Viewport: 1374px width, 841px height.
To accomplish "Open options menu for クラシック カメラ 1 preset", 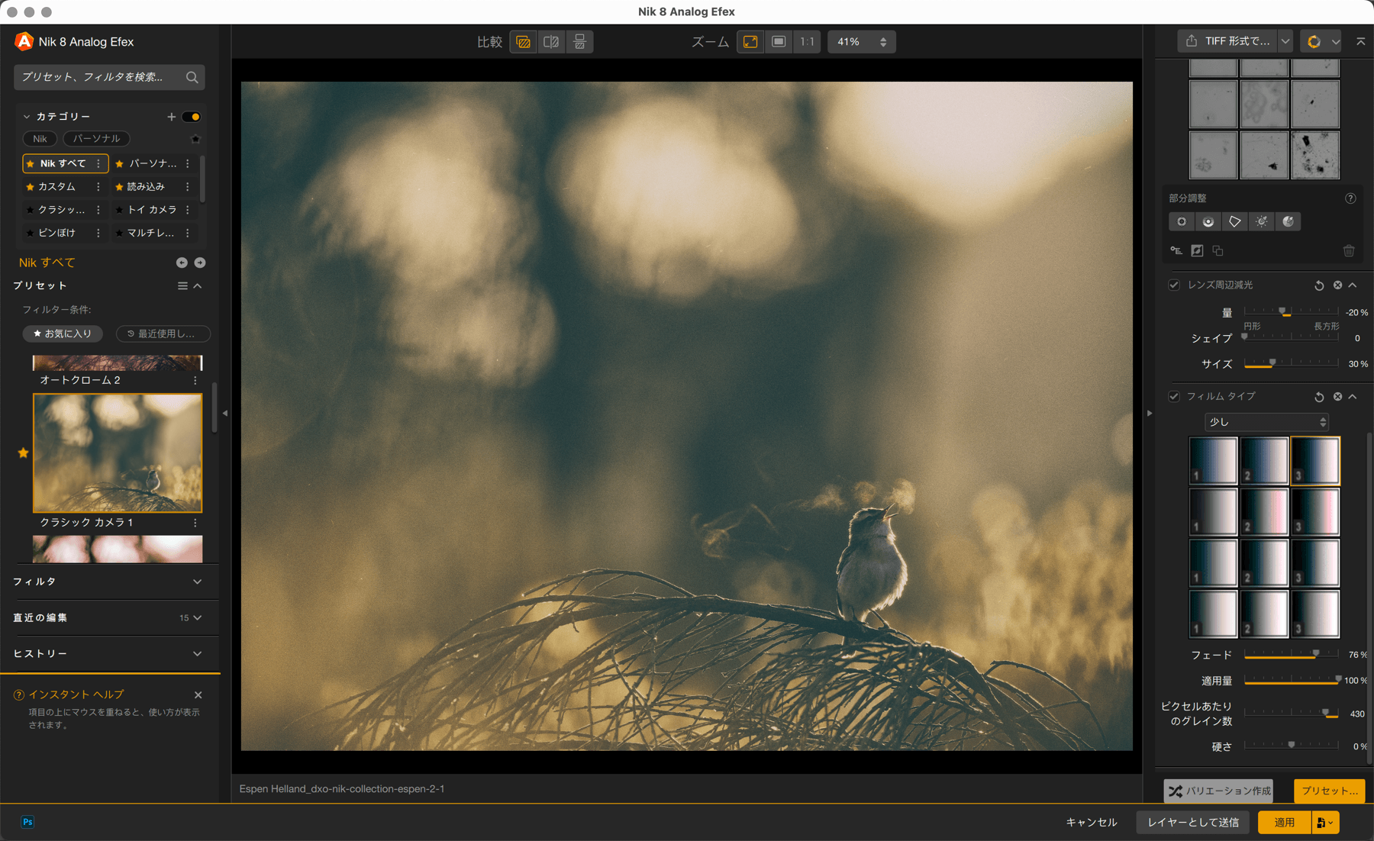I will pyautogui.click(x=195, y=523).
